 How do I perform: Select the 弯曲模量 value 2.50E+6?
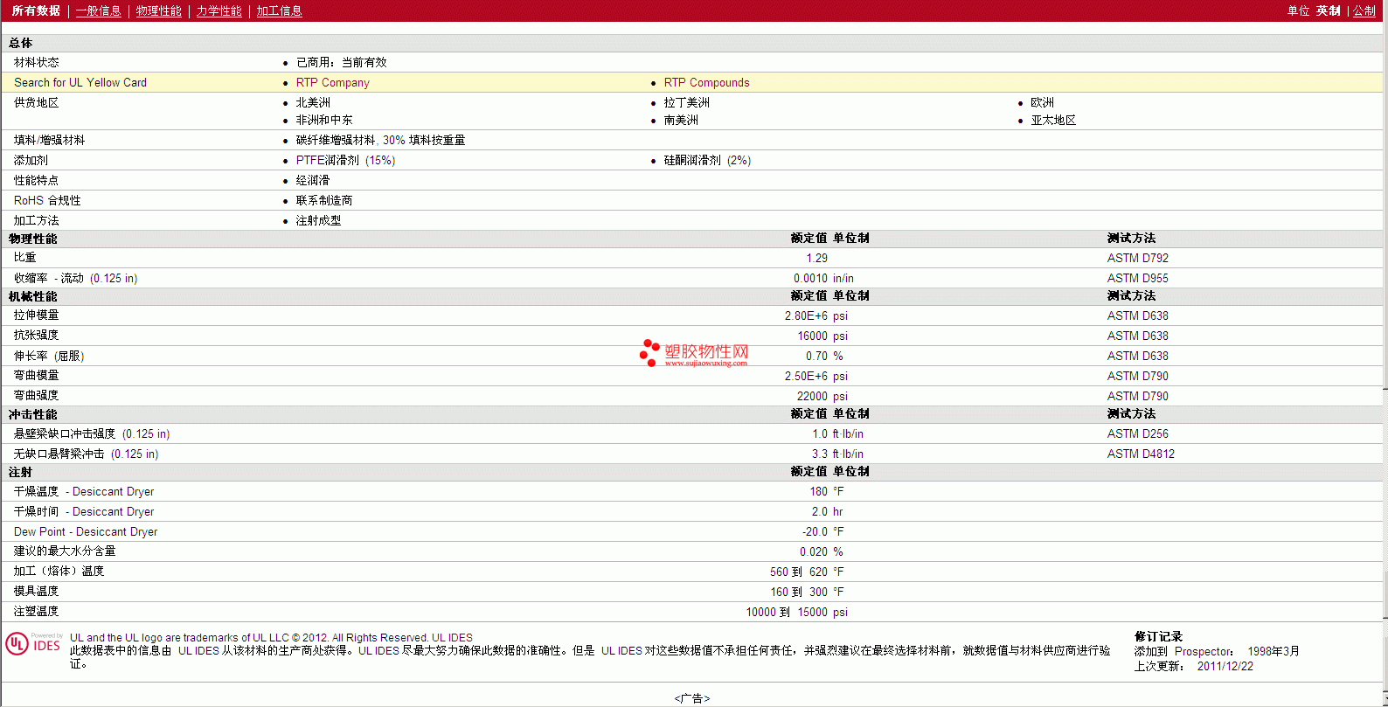pos(806,376)
